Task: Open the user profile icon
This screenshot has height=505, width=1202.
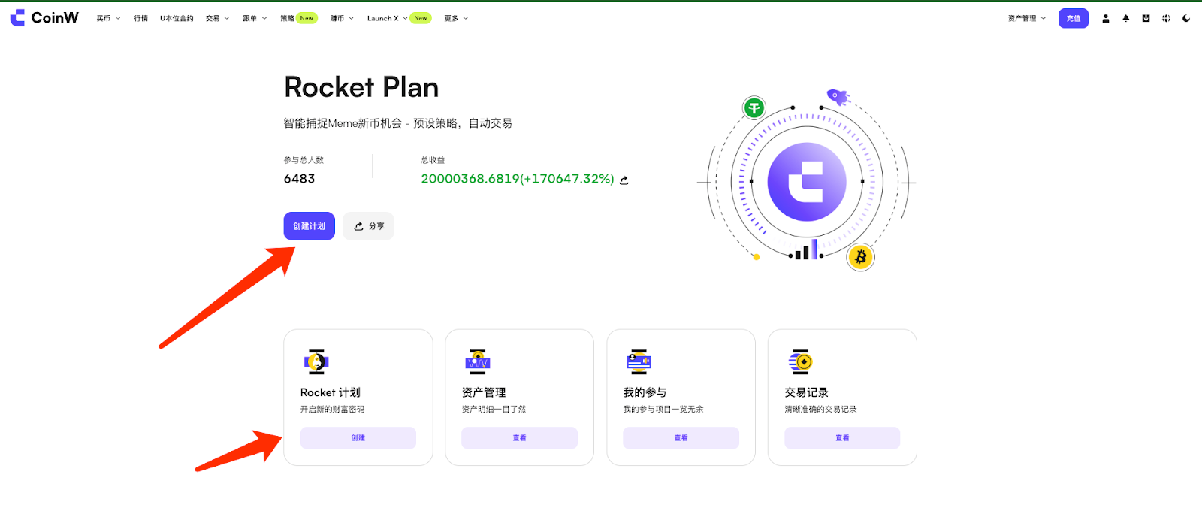Action: click(x=1106, y=19)
